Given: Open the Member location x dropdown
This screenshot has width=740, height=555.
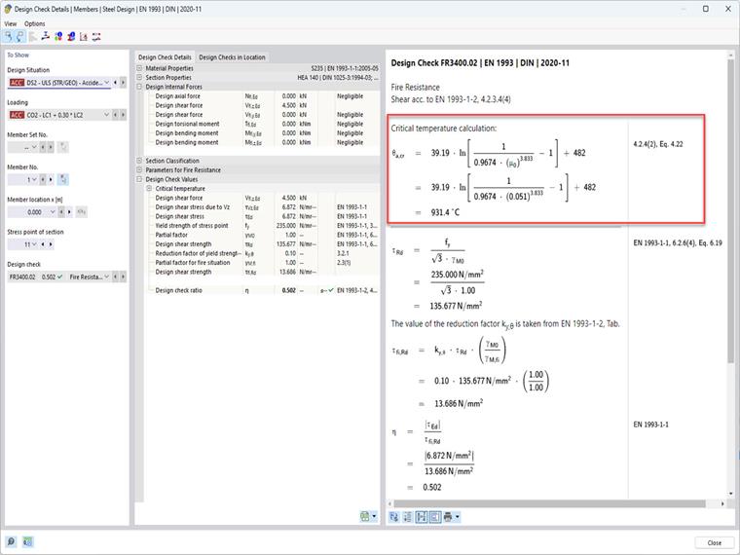Looking at the screenshot, I should click(x=53, y=212).
